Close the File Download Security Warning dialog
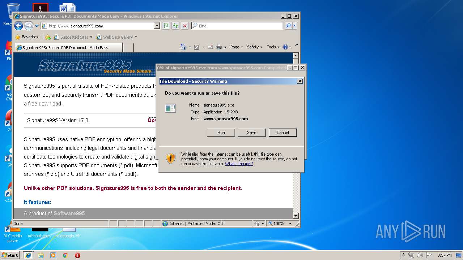Viewport: 463px width, 260px height. click(300, 81)
